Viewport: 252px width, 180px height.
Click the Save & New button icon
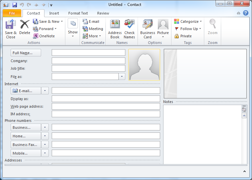coord(35,21)
